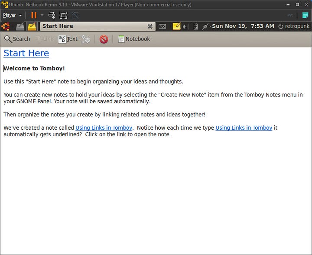312x255 pixels.
Task: Click the VMware Workstation title bar logo
Action: click(5, 5)
